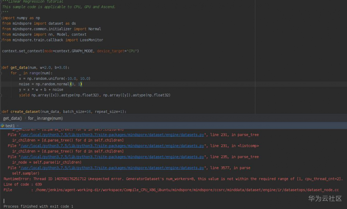This screenshot has height=209, width=347.
Task: Click the Python icon on test1 tab
Action: tap(2, 126)
